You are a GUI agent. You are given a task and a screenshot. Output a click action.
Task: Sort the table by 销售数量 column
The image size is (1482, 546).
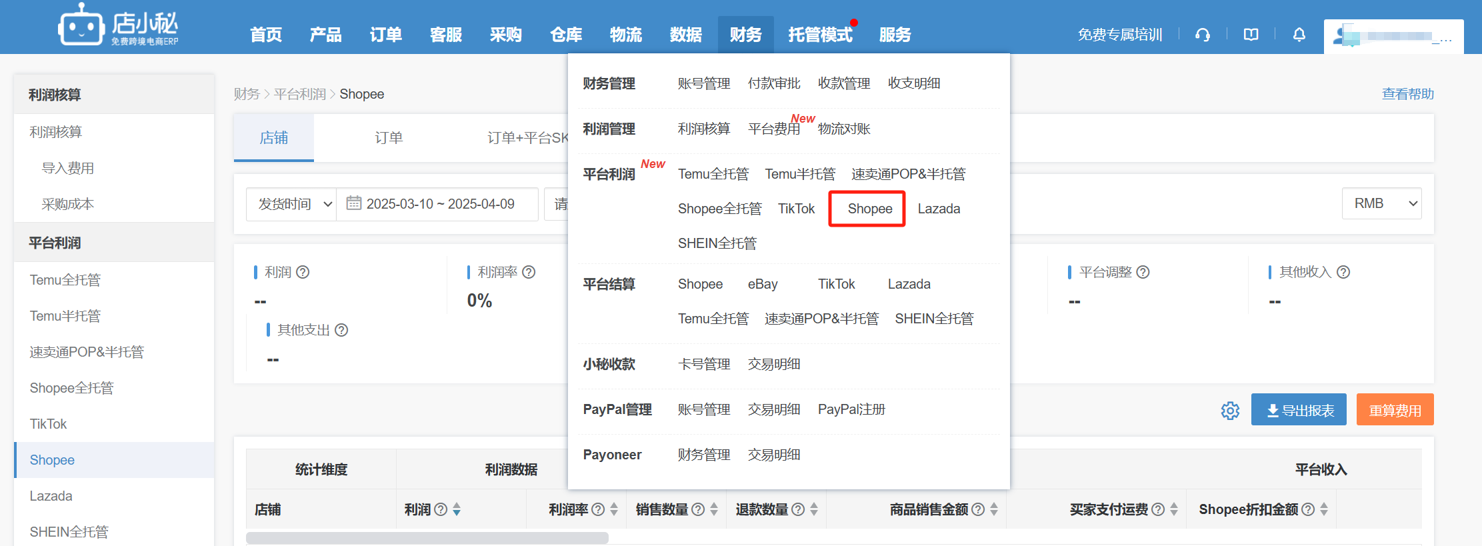tap(714, 509)
